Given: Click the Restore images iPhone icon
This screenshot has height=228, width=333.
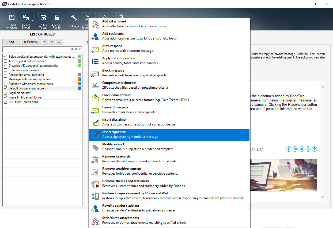Looking at the screenshot, I should [x=95, y=196].
